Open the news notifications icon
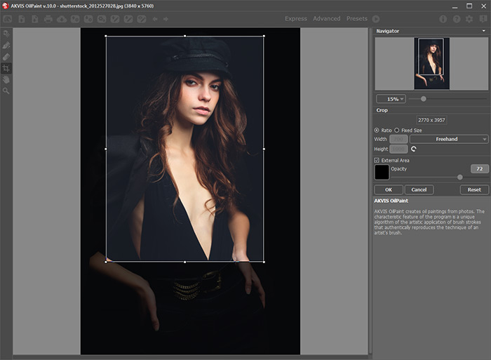Screen dimensions: 491x360 click(483, 19)
